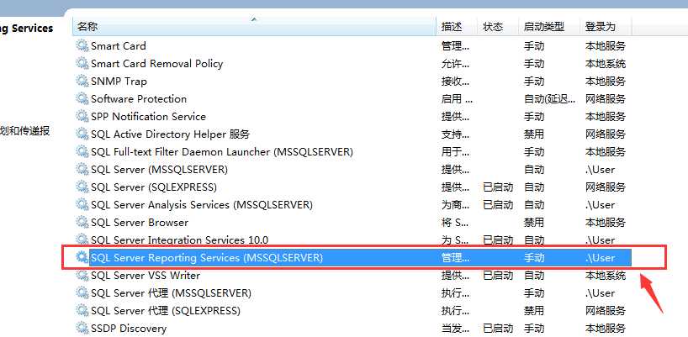Select SQL Full-text Filter Daemon Launcher name
The image size is (688, 337).
[x=222, y=151]
